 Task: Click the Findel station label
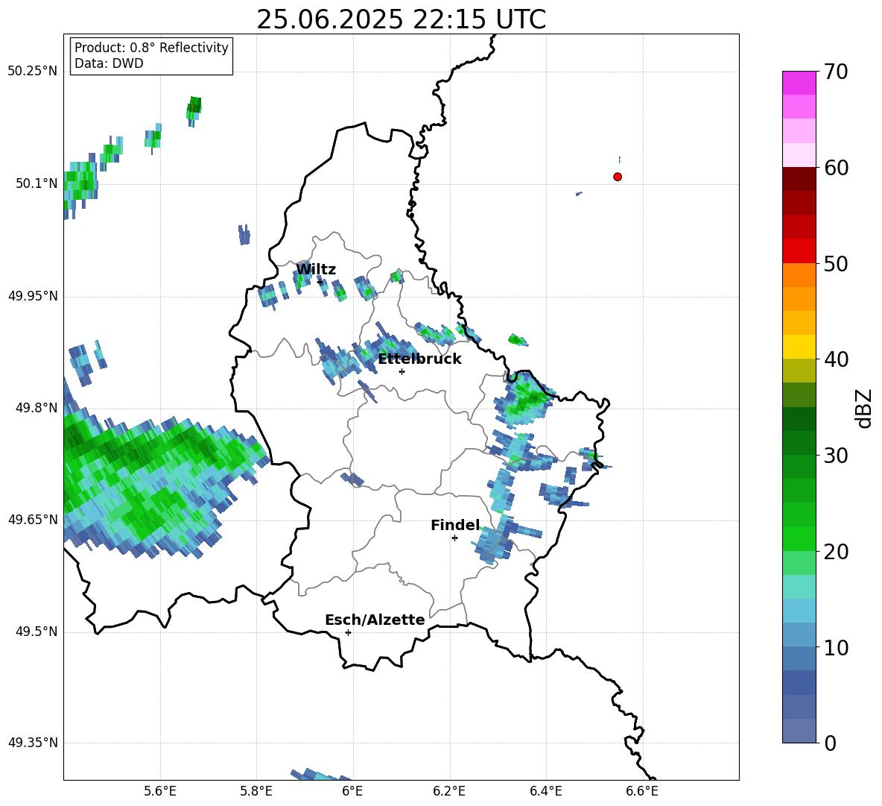pyautogui.click(x=455, y=525)
